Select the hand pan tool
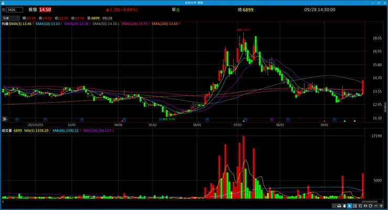 [344, 206]
